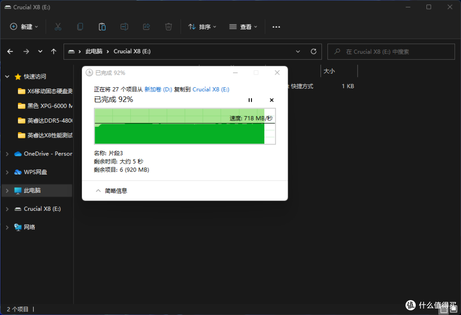Click Crucial X8 (E:) breadcrumb segment
The width and height of the screenshot is (461, 315).
132,52
